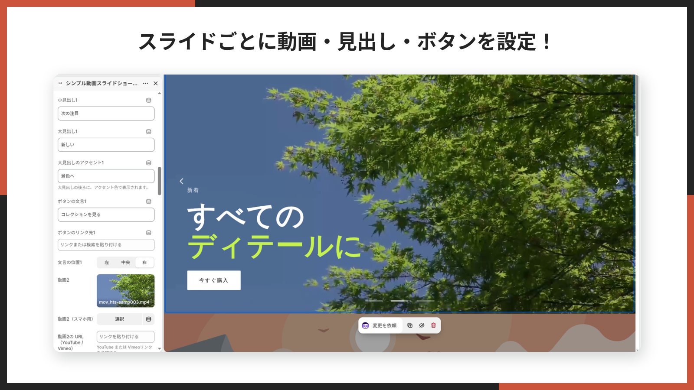Click the scroll-up arrow of settings panel
The width and height of the screenshot is (694, 390).
click(x=160, y=93)
